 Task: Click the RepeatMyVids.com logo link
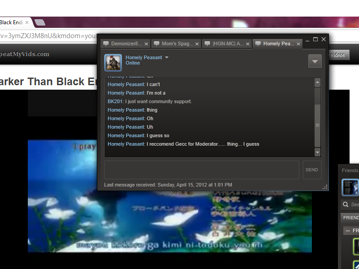click(25, 54)
